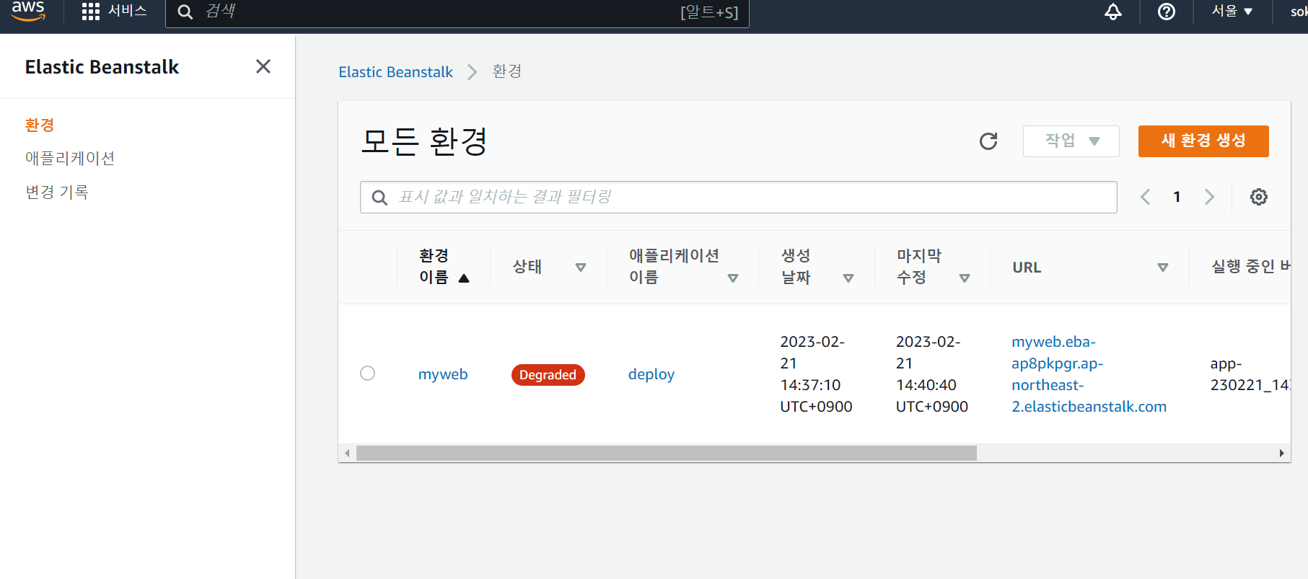This screenshot has width=1308, height=579.
Task: Sort by environment name ascending arrow
Action: pos(464,278)
